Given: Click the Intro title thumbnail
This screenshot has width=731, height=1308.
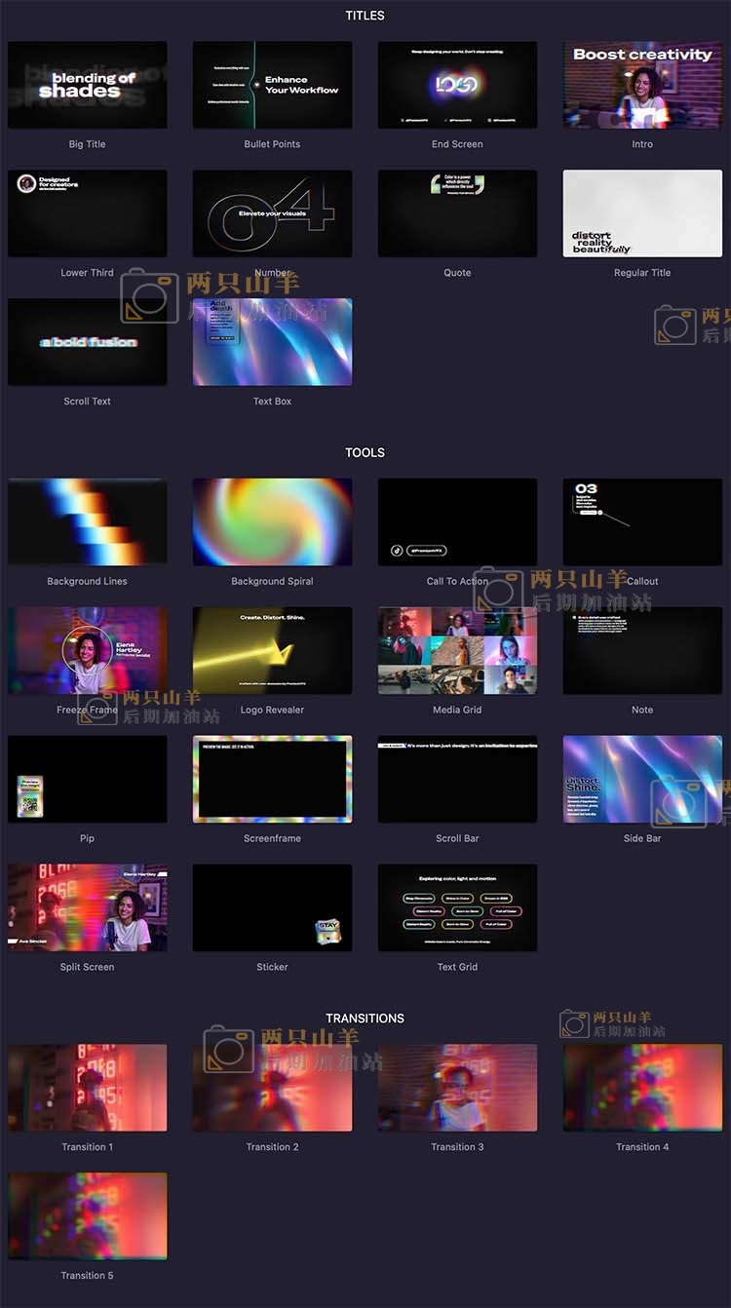Looking at the screenshot, I should pos(642,85).
